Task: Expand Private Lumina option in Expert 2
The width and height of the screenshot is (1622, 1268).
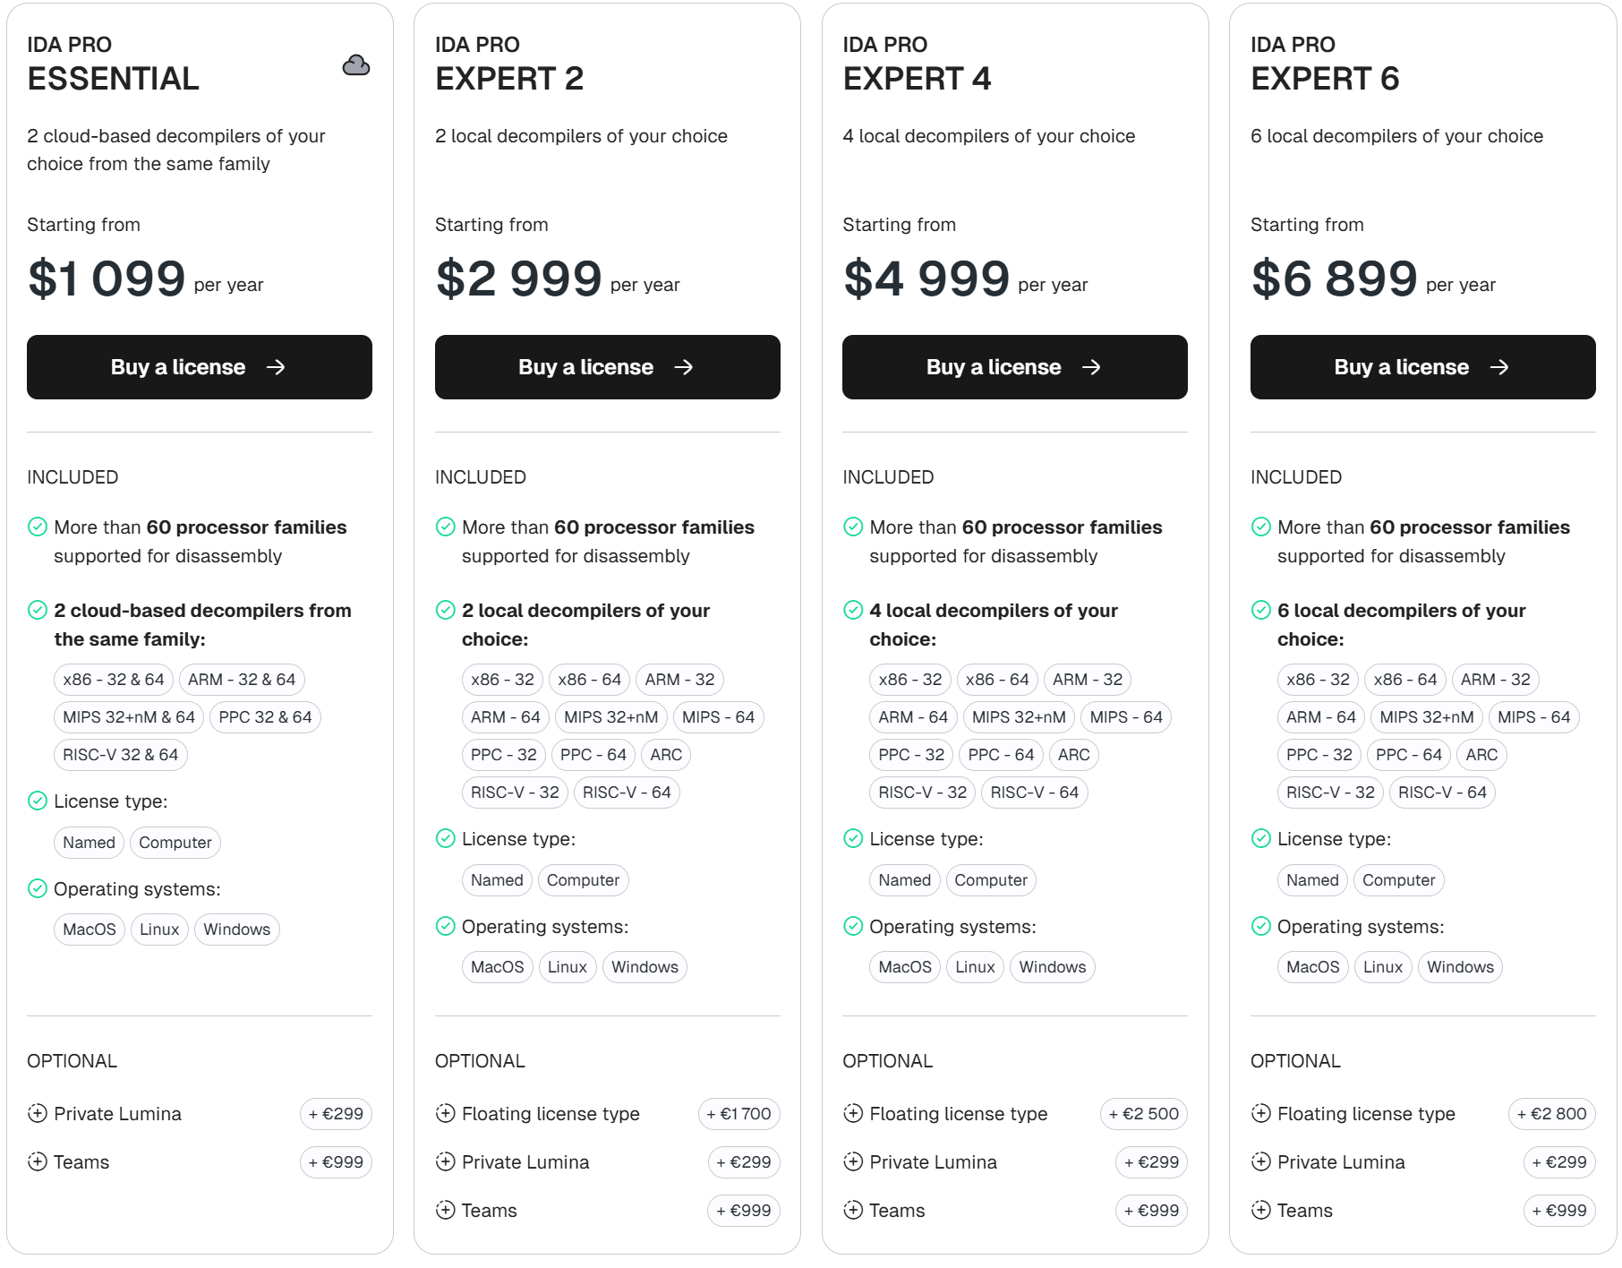Action: pyautogui.click(x=525, y=1162)
